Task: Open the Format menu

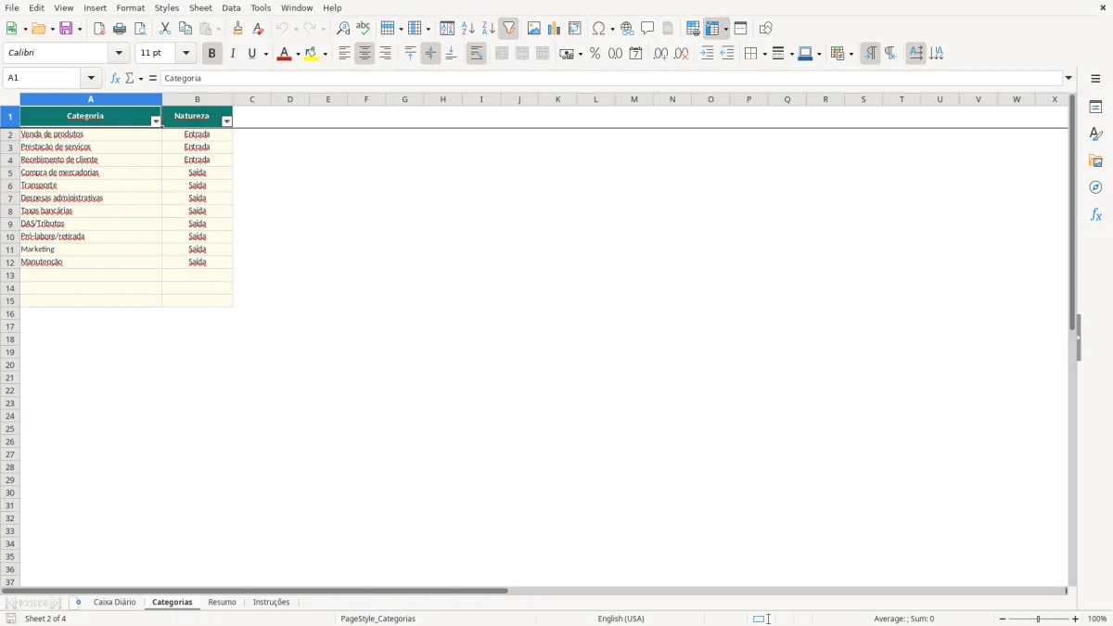Action: pyautogui.click(x=131, y=7)
